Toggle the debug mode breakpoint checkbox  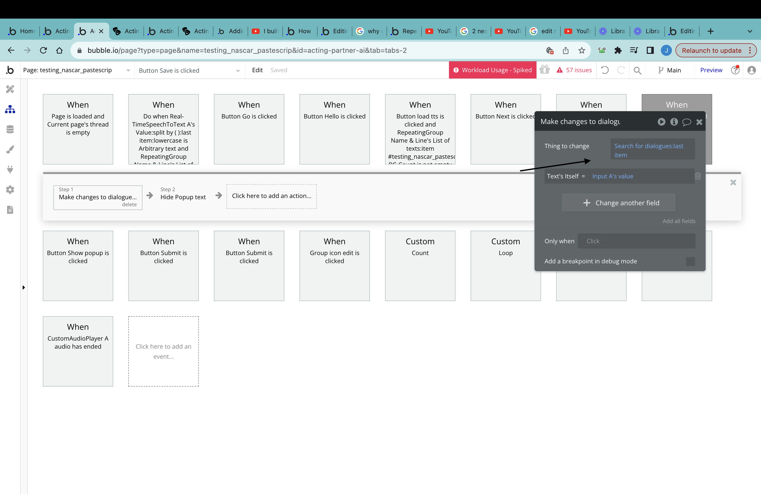(x=690, y=261)
